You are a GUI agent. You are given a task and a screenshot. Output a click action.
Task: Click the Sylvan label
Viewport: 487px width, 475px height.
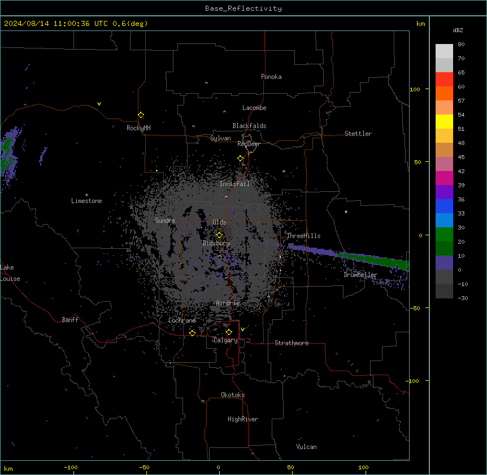pos(220,138)
